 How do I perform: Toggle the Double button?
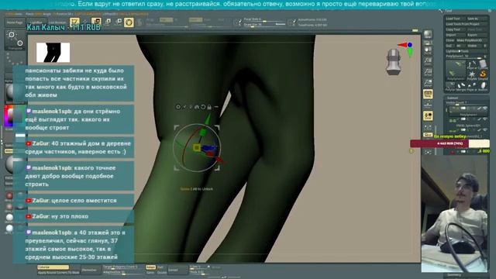162,272
